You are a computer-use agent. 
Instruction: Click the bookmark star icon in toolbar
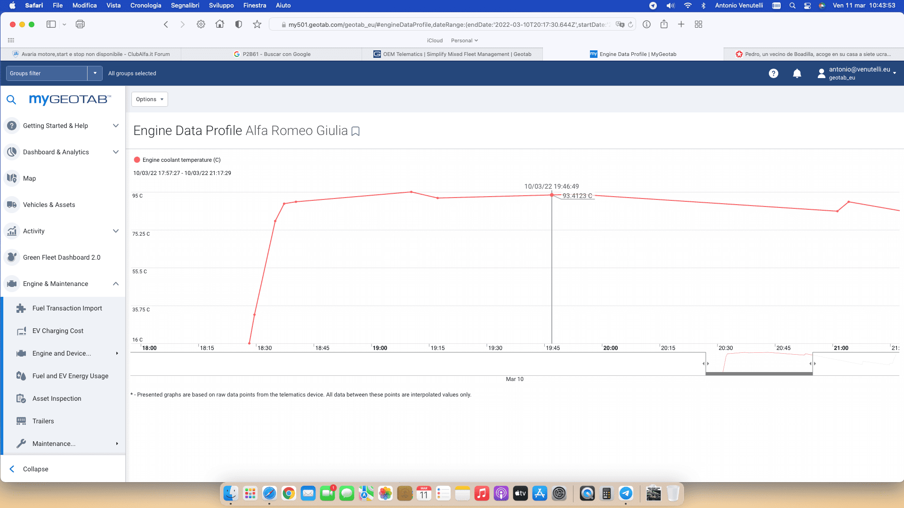click(x=257, y=24)
